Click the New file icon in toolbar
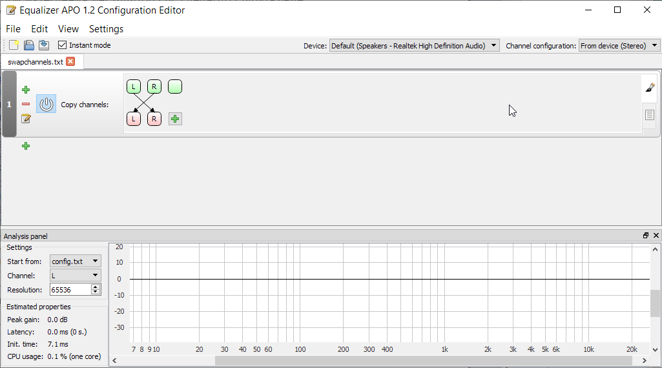The height and width of the screenshot is (368, 662). (14, 45)
